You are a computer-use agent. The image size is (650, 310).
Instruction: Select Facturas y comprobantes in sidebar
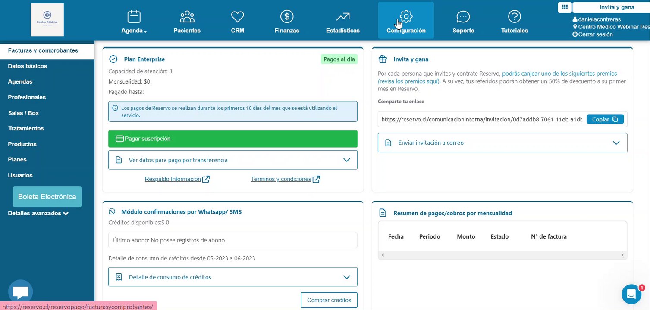coord(47,50)
